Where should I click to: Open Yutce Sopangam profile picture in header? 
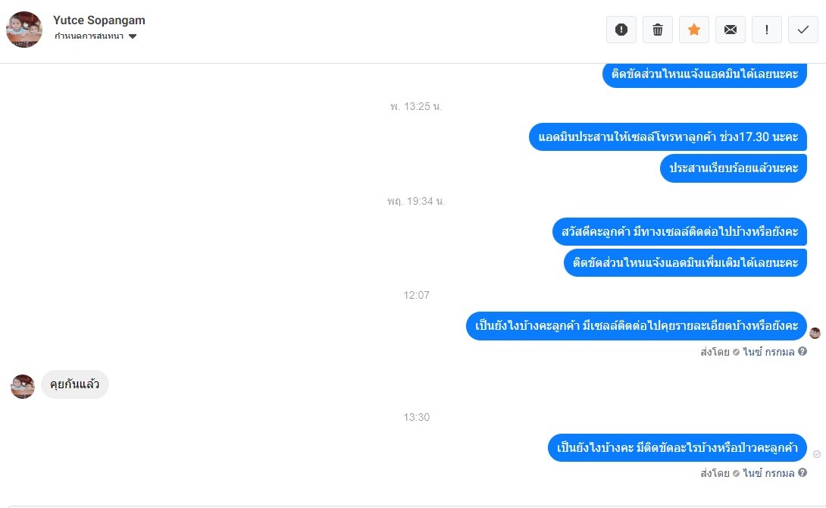tap(24, 30)
